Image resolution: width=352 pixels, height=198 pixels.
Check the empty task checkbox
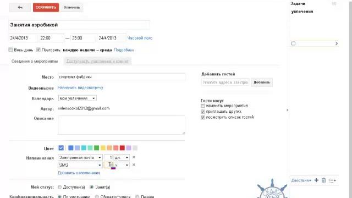point(293,43)
